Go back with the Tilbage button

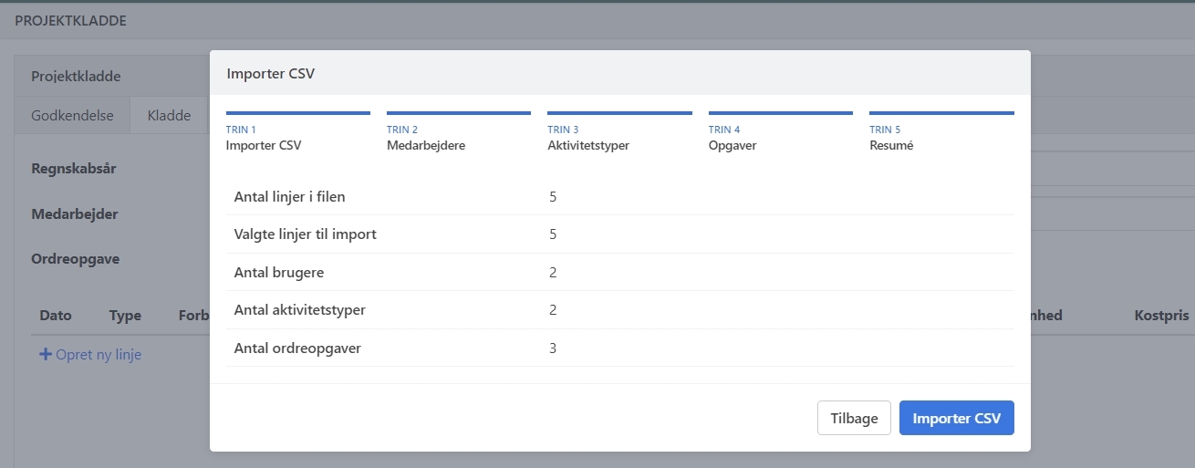[x=853, y=418]
